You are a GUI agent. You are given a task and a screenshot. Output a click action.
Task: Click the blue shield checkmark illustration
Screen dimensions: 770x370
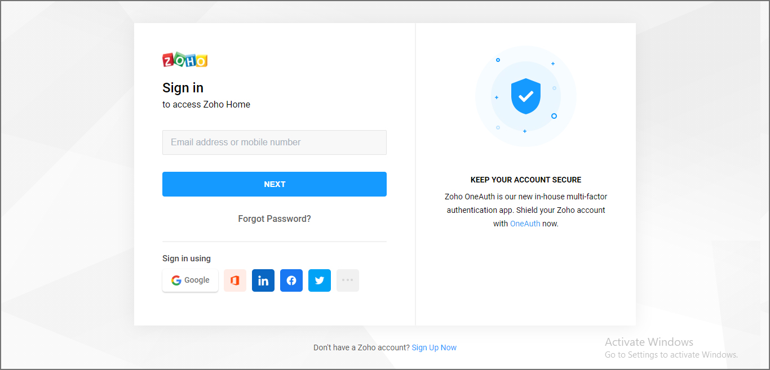[525, 96]
